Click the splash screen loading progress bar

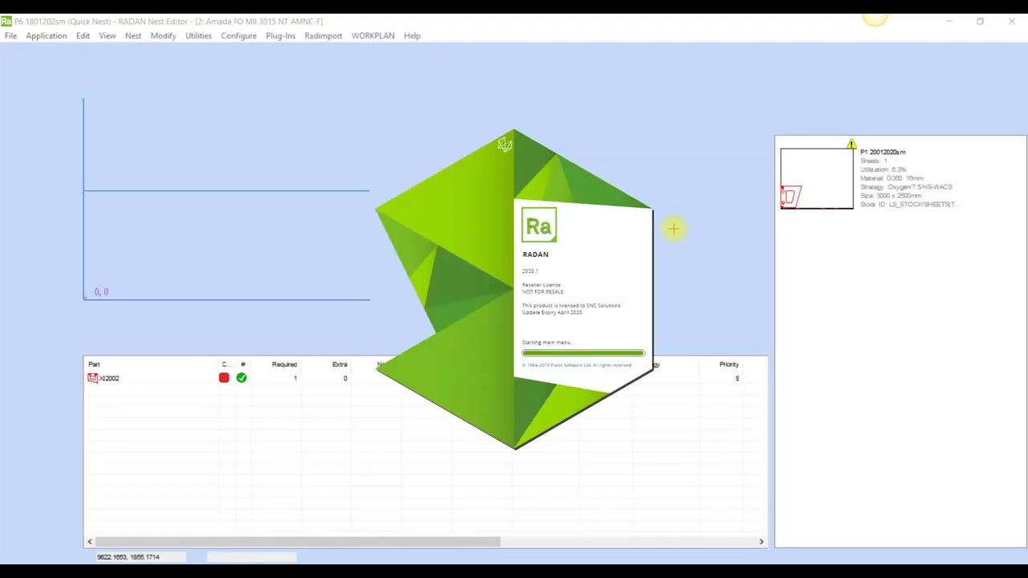click(583, 352)
